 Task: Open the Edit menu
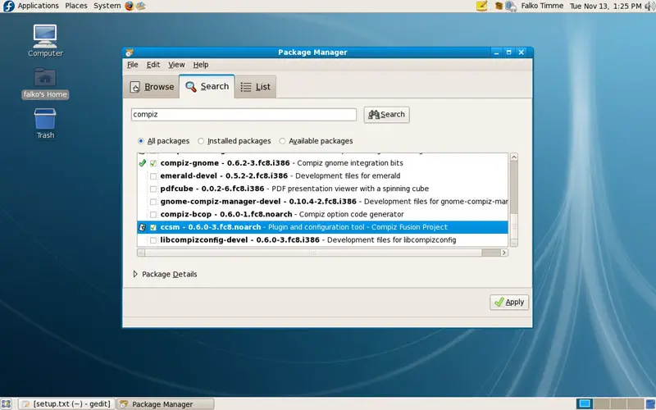tap(153, 65)
